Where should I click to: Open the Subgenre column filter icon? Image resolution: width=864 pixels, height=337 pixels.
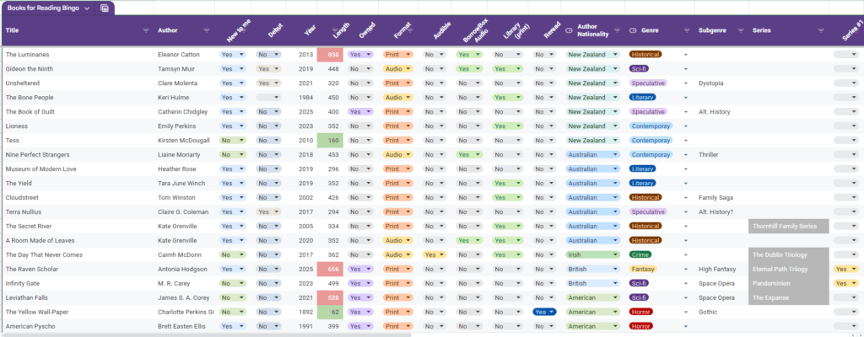click(x=740, y=30)
